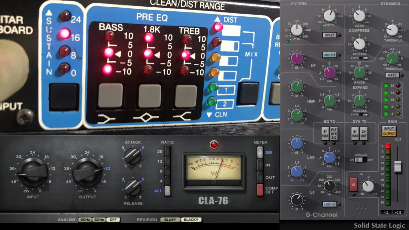Image resolution: width=409 pixels, height=230 pixels.
Task: Turn Analog OFF on CLA-76
Action: tap(113, 220)
